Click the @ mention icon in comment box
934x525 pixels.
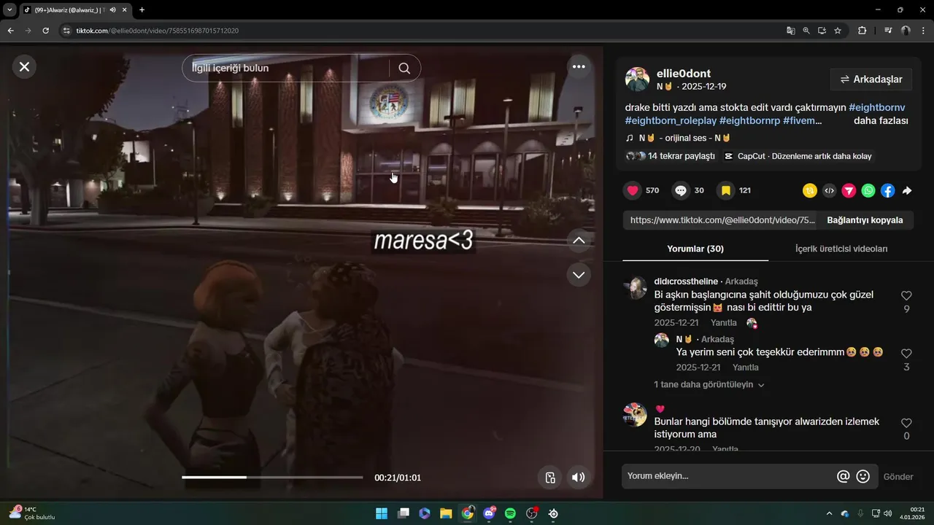point(844,476)
